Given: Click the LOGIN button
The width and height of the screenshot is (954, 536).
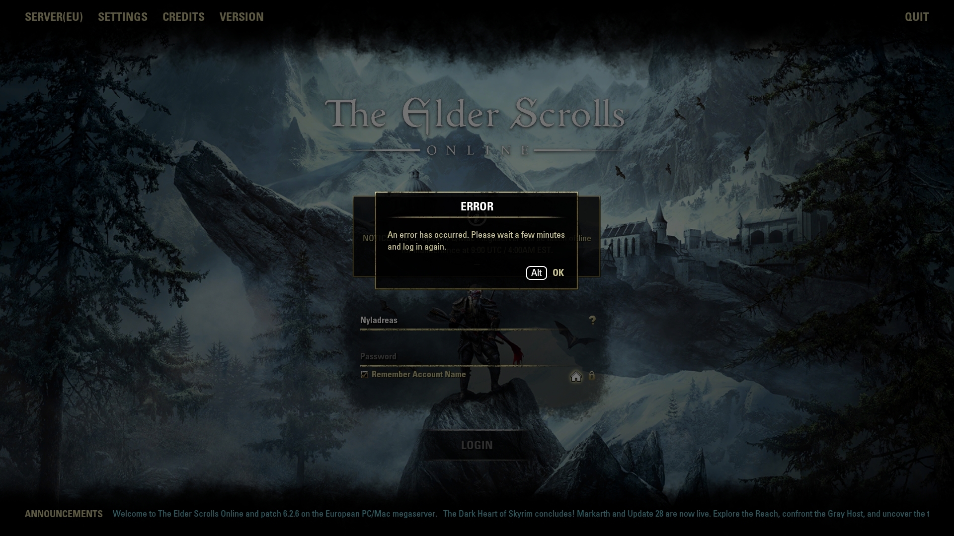Looking at the screenshot, I should [477, 444].
